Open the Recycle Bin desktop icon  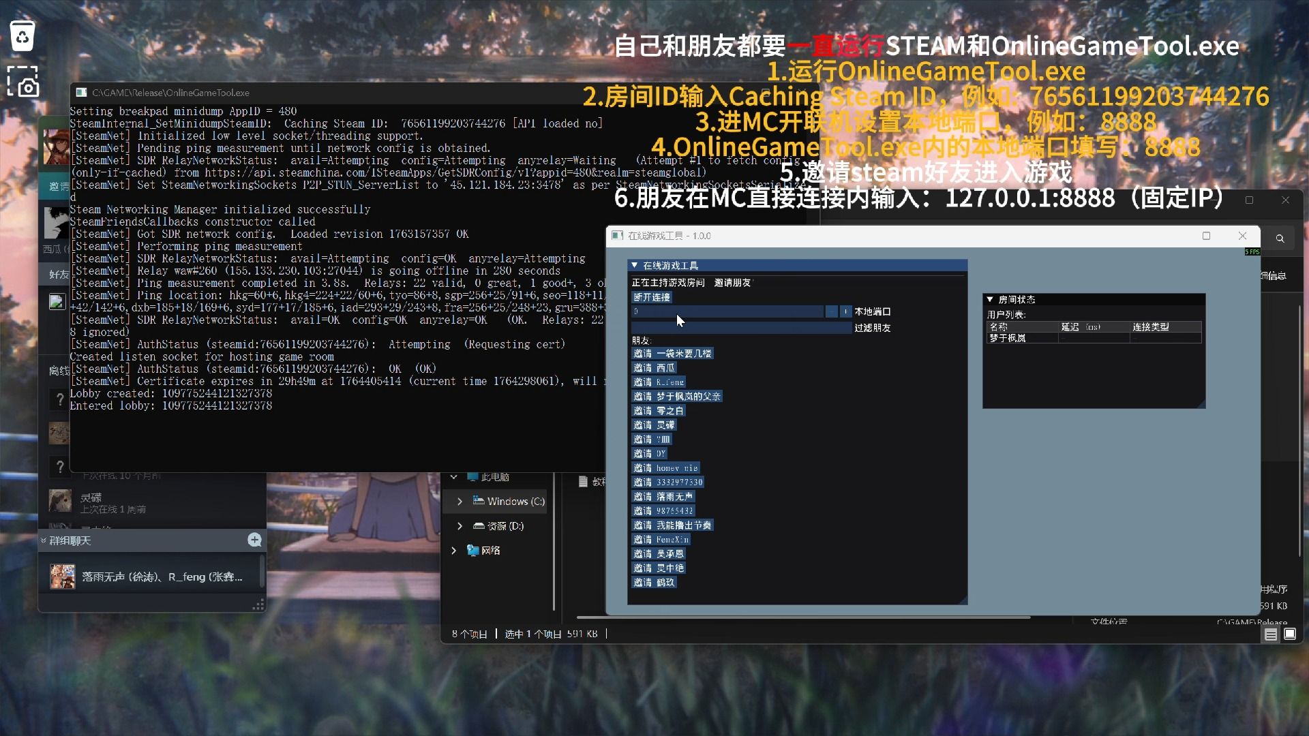[x=22, y=35]
